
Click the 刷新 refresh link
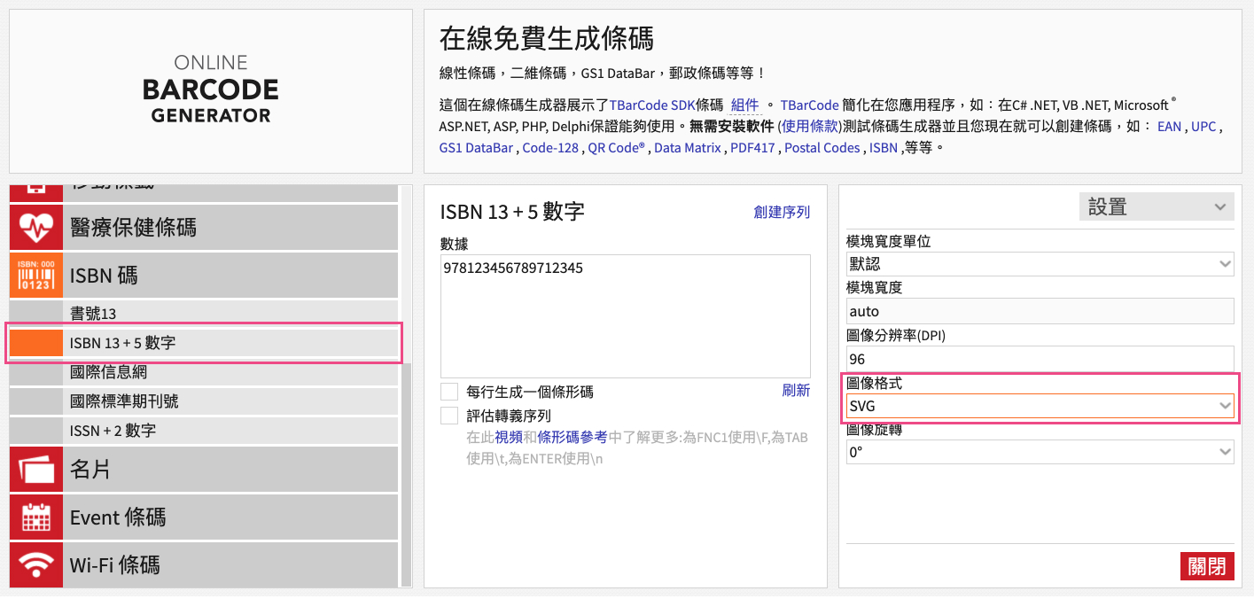pos(795,391)
